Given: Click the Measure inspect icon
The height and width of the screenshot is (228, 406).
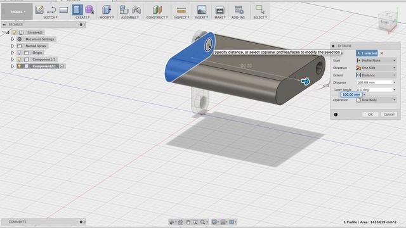Looking at the screenshot, I should click(x=181, y=10).
